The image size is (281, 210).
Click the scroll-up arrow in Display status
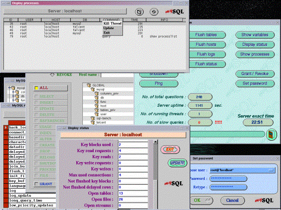[x=156, y=142]
